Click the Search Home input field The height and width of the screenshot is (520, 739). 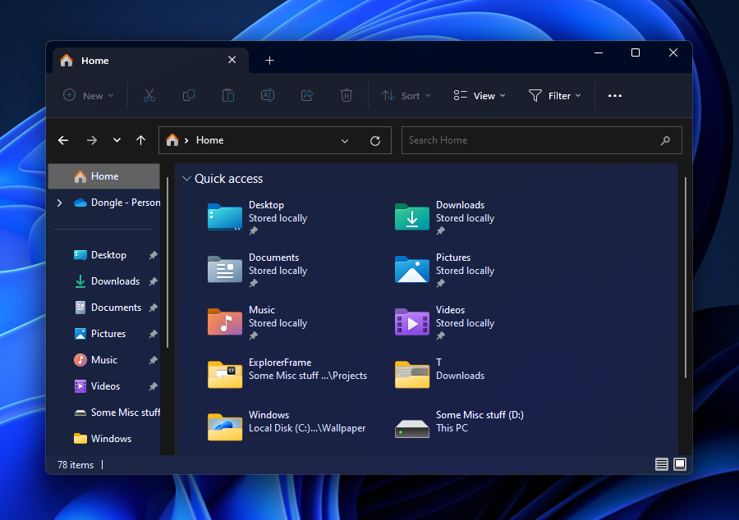point(542,140)
